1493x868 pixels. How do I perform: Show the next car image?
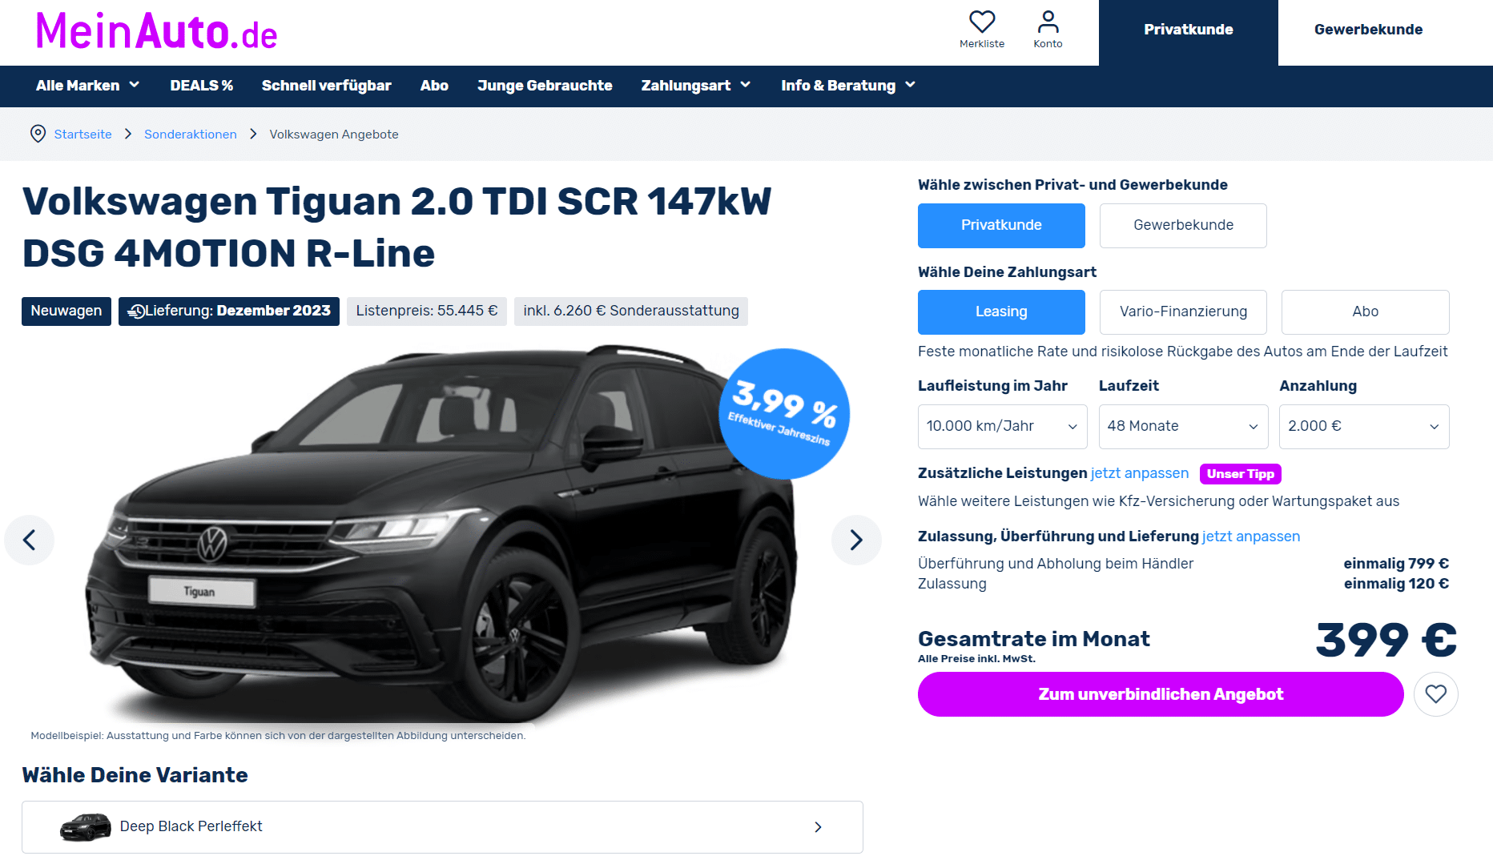coord(856,540)
